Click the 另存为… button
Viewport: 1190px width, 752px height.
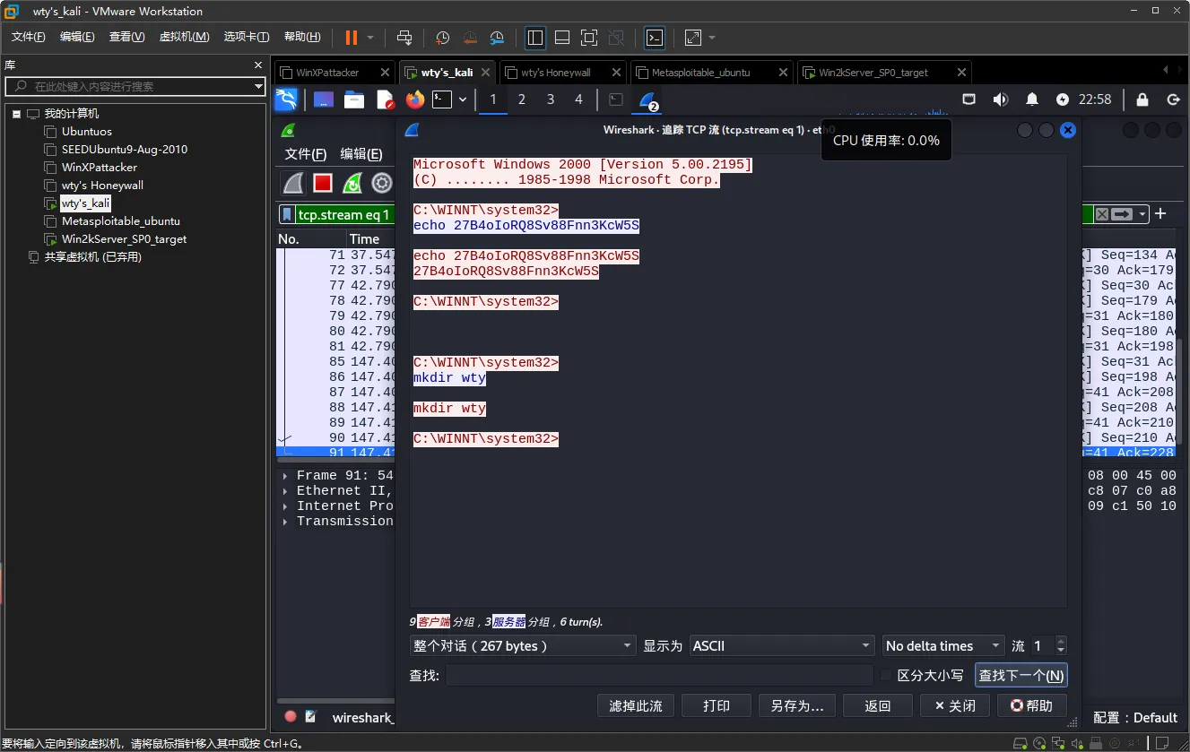click(797, 705)
